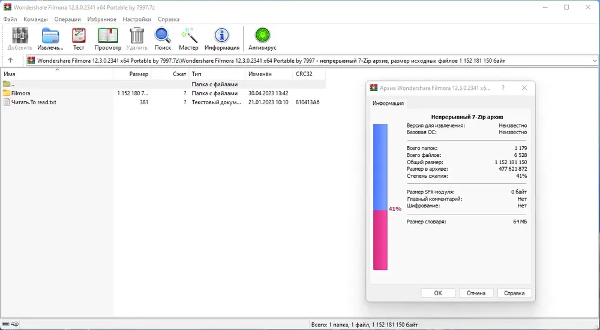Click the disk drive icon in status bar
This screenshot has height=330, width=600.
pos(6,324)
